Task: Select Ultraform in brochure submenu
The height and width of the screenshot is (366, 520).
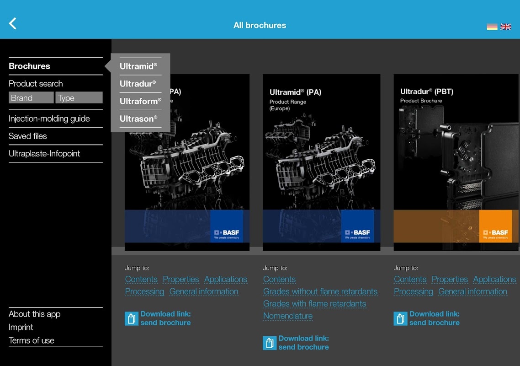Action: 140,101
